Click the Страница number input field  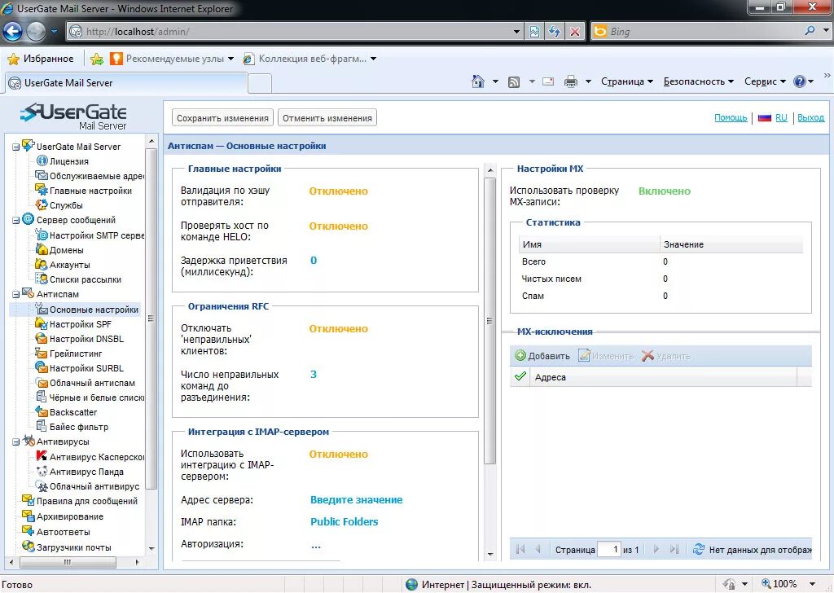tap(609, 549)
